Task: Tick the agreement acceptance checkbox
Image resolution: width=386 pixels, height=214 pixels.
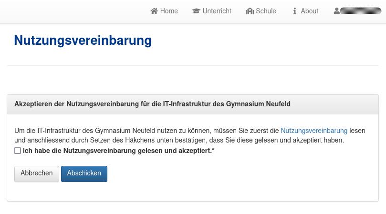Action: pyautogui.click(x=18, y=151)
